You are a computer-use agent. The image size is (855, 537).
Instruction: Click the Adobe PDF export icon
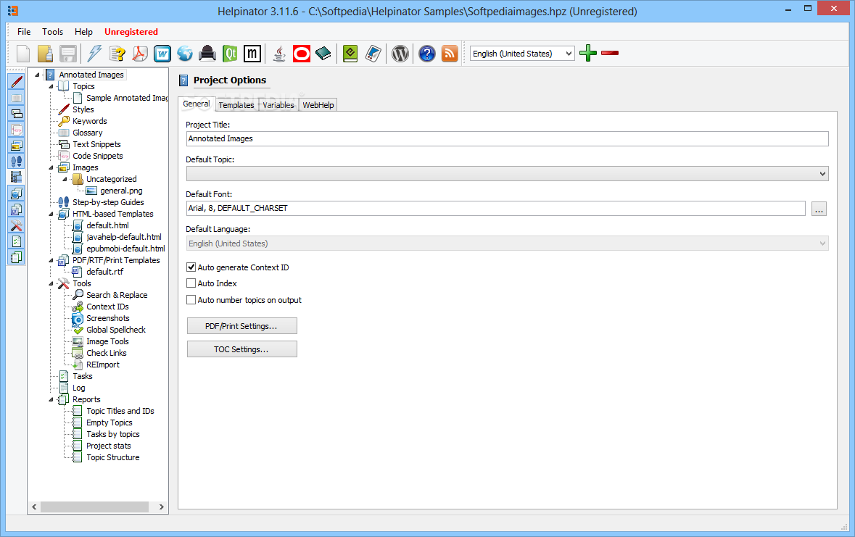click(x=140, y=54)
